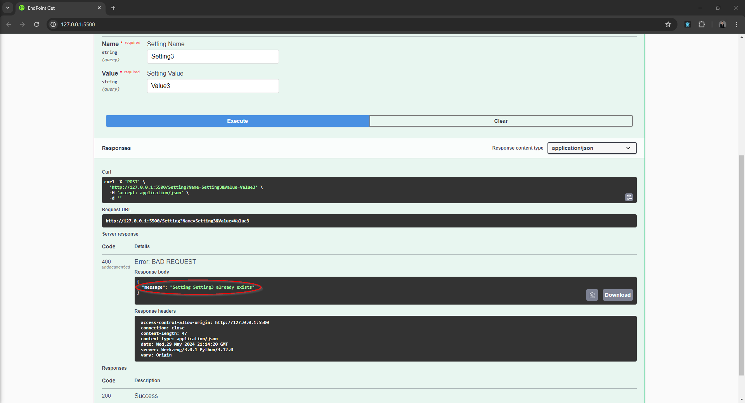Focus the Setting Value text field

point(213,86)
